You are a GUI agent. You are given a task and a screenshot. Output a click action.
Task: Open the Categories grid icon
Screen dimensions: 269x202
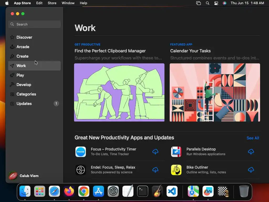pos(12,94)
